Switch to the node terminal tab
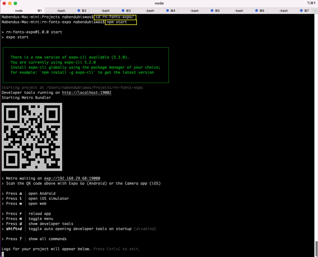The image size is (318, 257). click(19, 10)
